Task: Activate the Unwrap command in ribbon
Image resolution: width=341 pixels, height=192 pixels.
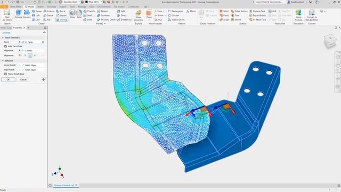Action: pos(62,20)
